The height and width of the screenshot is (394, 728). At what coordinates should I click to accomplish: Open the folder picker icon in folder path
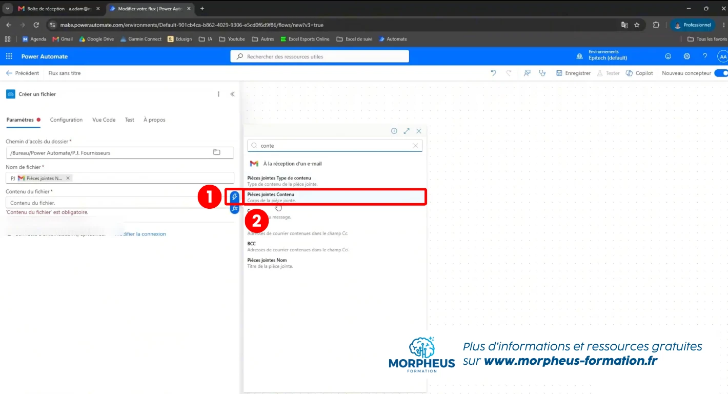[x=217, y=152]
